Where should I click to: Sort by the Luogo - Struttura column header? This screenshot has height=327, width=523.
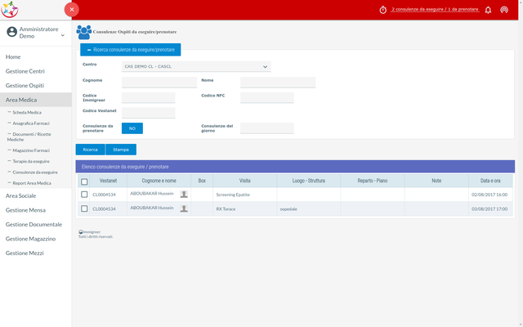click(x=309, y=181)
